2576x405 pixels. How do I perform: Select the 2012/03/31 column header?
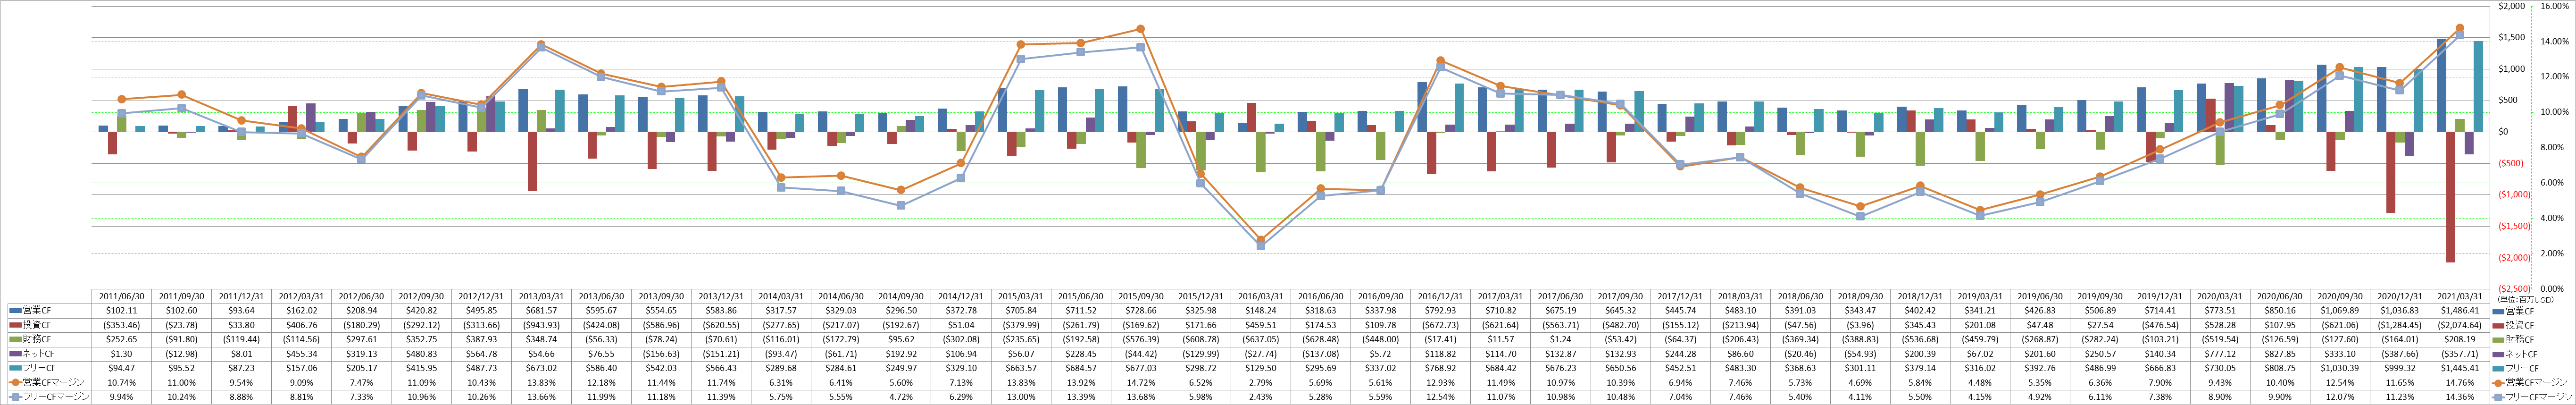point(301,297)
